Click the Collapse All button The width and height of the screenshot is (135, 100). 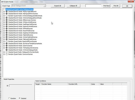pyautogui.click(x=73, y=6)
